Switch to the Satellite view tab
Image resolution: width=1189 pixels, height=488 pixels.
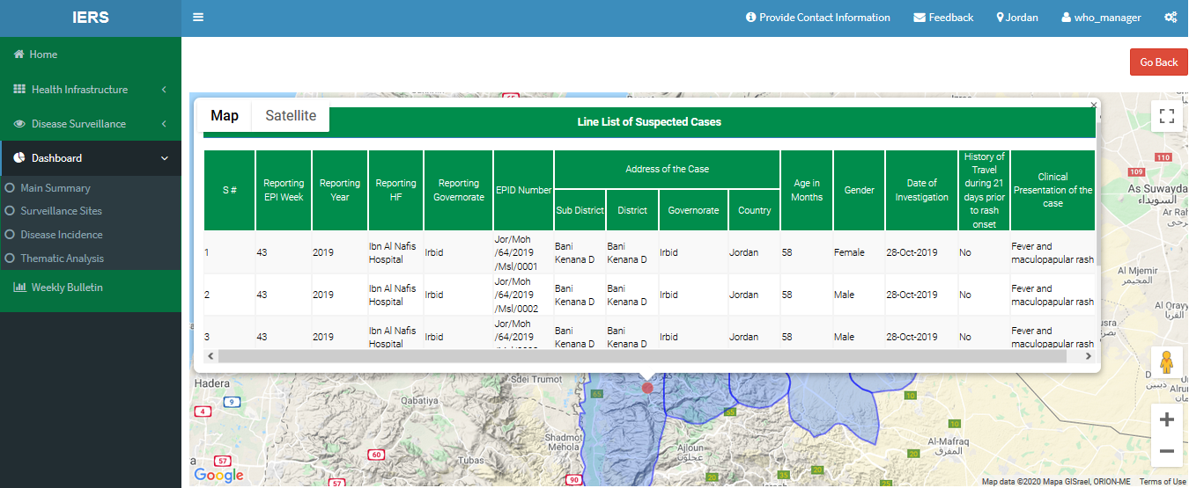coord(291,116)
